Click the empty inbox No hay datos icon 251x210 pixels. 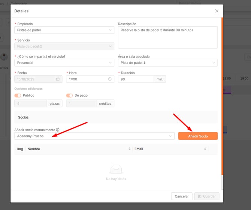click(x=116, y=170)
